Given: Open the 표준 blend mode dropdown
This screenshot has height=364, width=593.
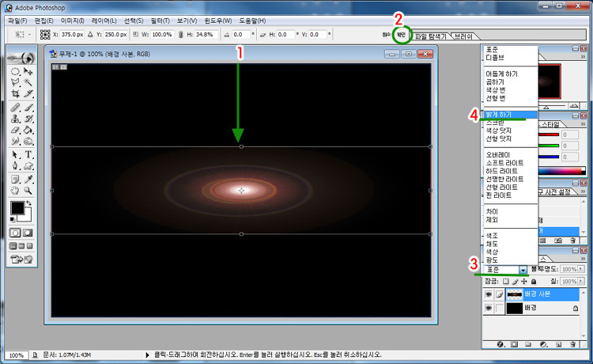Looking at the screenshot, I should click(x=523, y=270).
